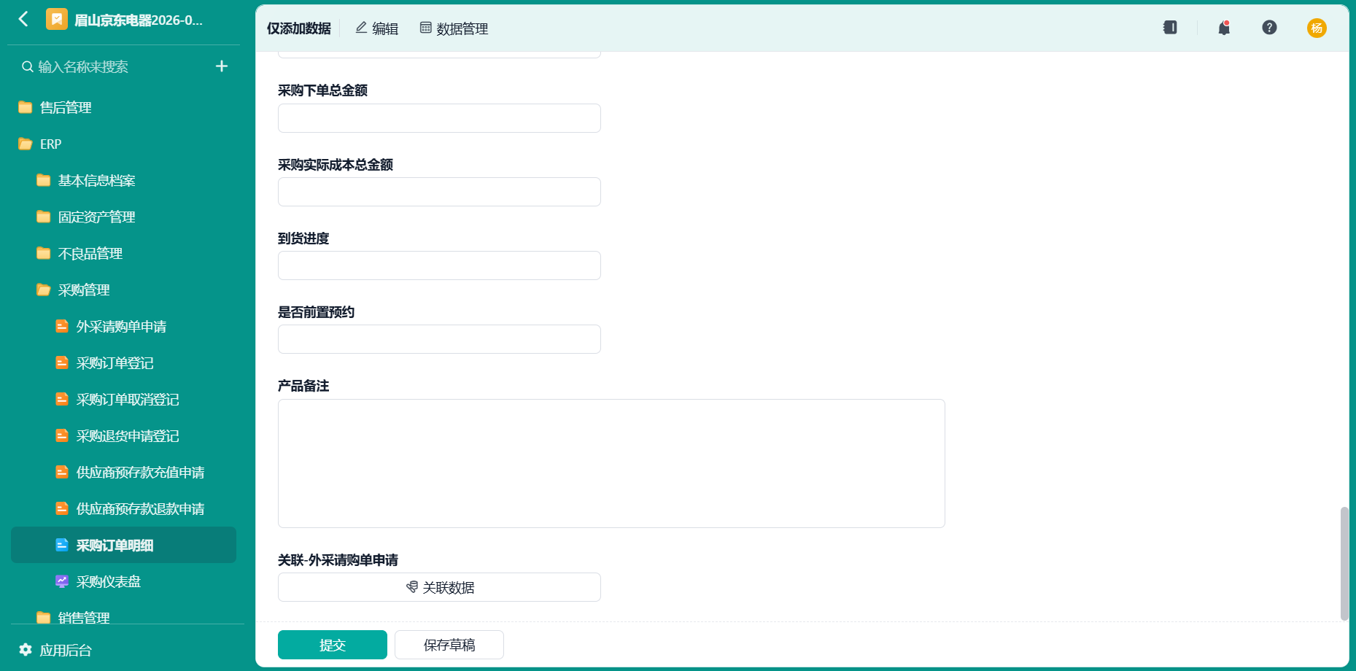This screenshot has width=1356, height=671.
Task: Click app title 眉山京东电器2026-0...
Action: click(139, 20)
